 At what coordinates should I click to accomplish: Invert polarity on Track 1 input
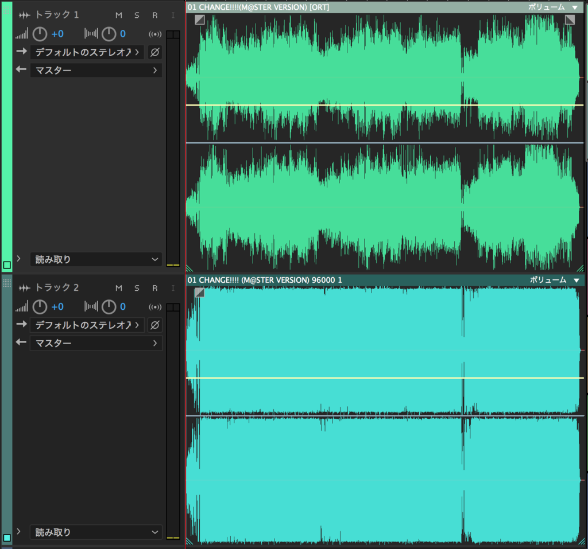pos(155,52)
